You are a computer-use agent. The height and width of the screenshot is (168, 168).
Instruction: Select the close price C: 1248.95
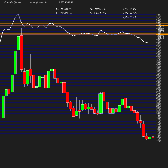tap(64, 13)
